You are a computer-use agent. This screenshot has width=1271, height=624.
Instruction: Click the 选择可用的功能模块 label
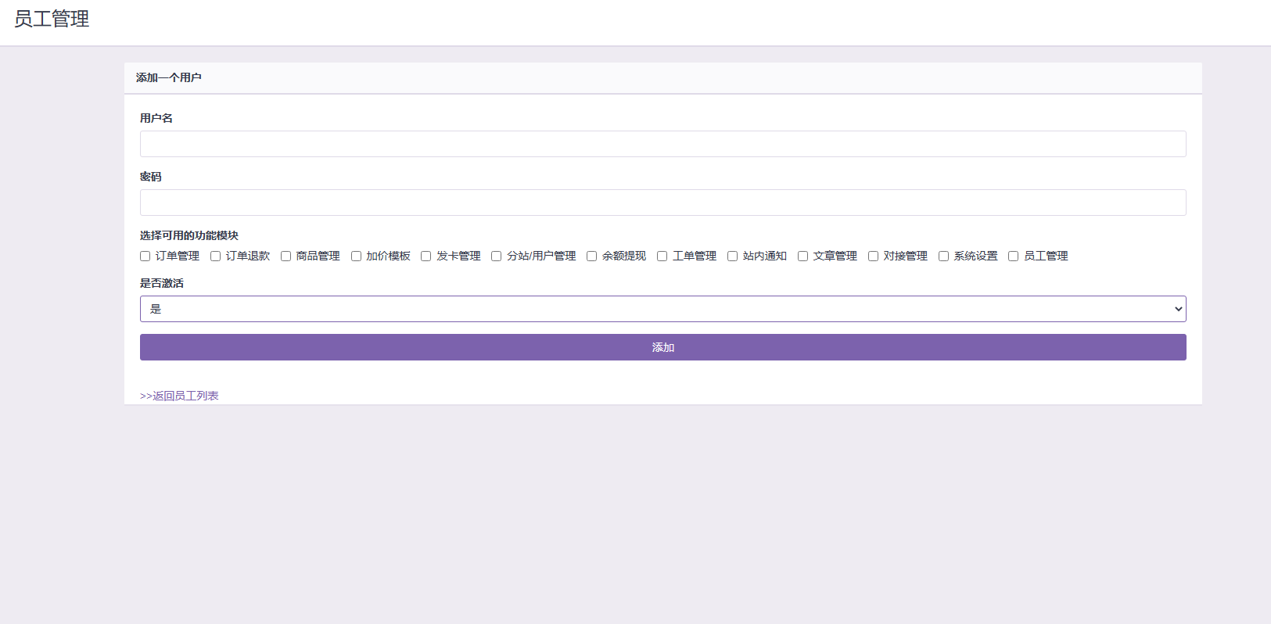pos(189,235)
